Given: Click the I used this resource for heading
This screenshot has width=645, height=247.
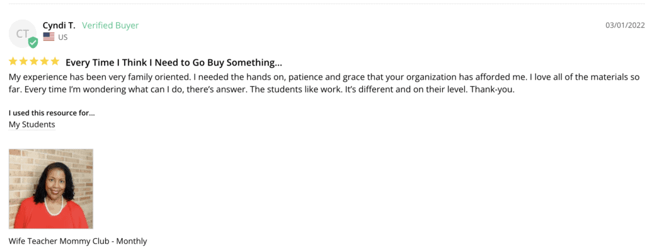Looking at the screenshot, I should point(52,113).
